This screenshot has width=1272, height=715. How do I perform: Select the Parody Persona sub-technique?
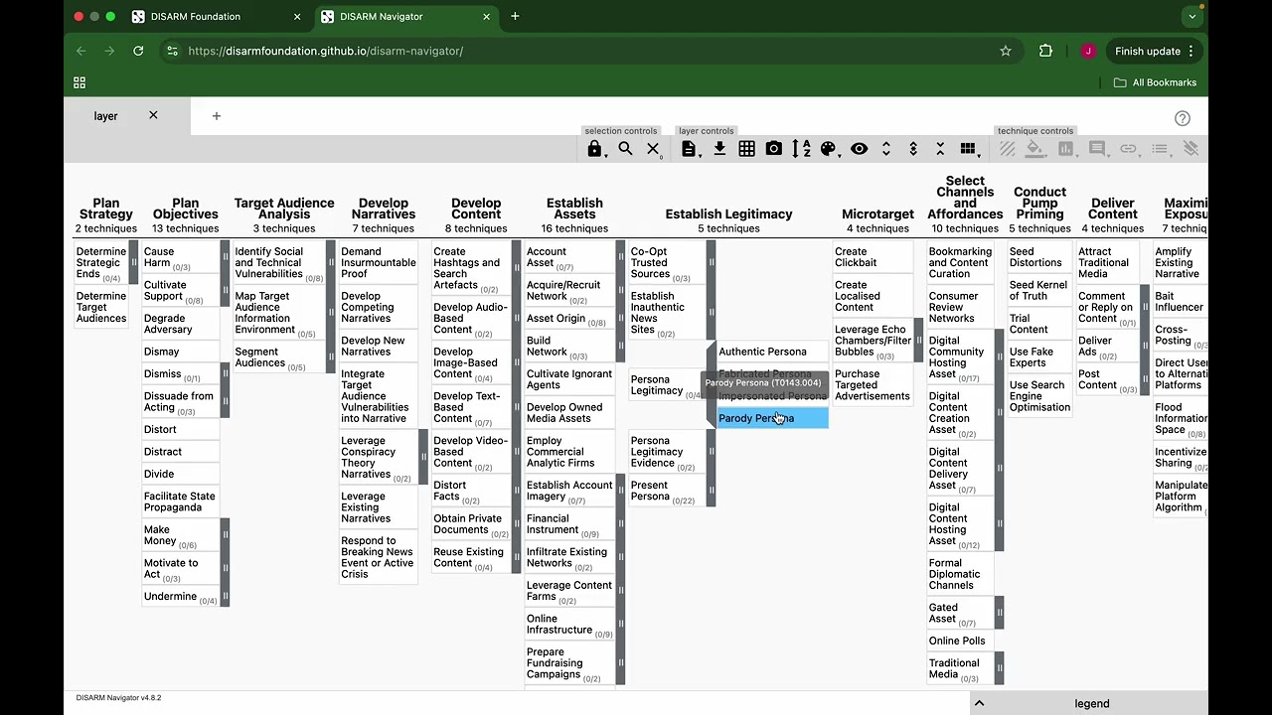pos(772,418)
